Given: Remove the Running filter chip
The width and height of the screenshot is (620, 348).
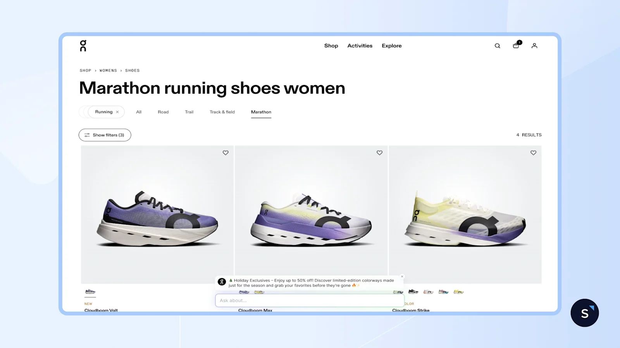Looking at the screenshot, I should pos(117,112).
